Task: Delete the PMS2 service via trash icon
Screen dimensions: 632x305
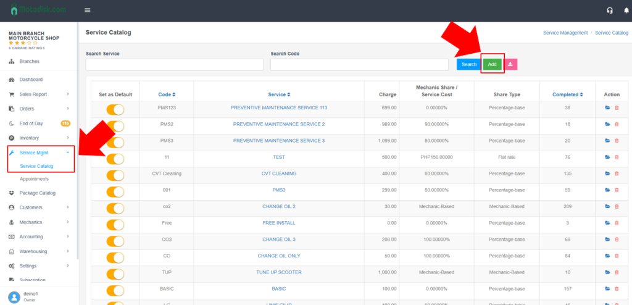Action: tap(616, 124)
